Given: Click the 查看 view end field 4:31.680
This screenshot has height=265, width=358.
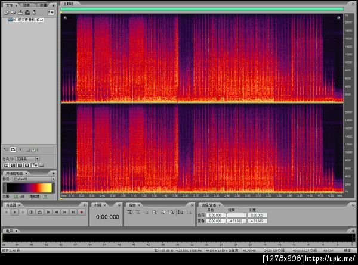Looking at the screenshot, I should pyautogui.click(x=236, y=221).
